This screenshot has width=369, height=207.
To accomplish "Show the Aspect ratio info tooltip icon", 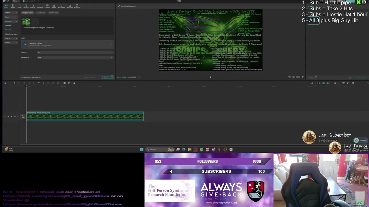I will [x=31, y=57].
